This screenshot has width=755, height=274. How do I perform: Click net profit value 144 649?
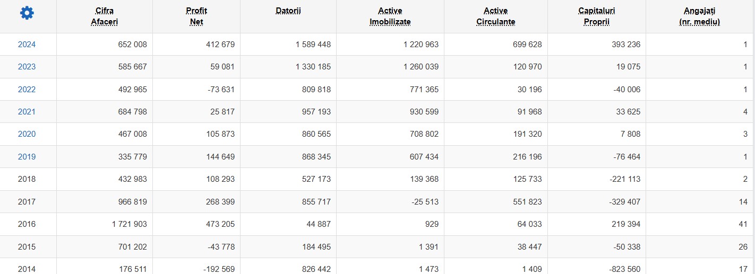pyautogui.click(x=220, y=157)
